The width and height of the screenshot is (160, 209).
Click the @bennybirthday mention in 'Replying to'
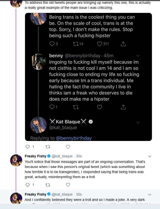(x=74, y=138)
